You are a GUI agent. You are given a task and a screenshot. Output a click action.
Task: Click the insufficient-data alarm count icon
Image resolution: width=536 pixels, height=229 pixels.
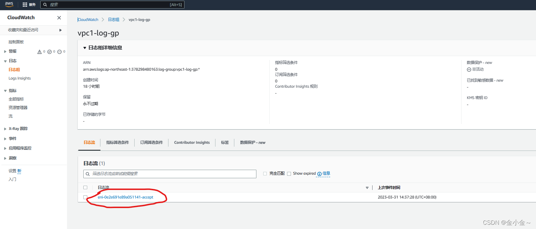(x=59, y=52)
